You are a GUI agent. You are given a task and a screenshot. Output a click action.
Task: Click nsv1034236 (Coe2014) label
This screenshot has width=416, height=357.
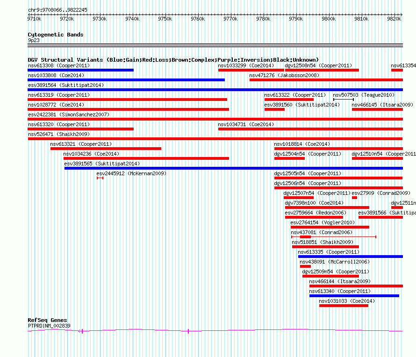tap(91, 154)
